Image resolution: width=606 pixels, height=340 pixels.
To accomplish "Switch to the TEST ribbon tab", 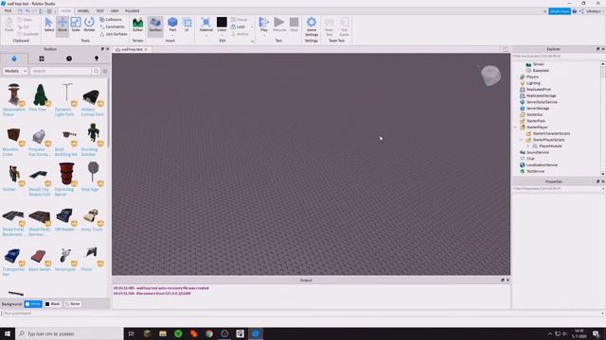I will [x=99, y=10].
